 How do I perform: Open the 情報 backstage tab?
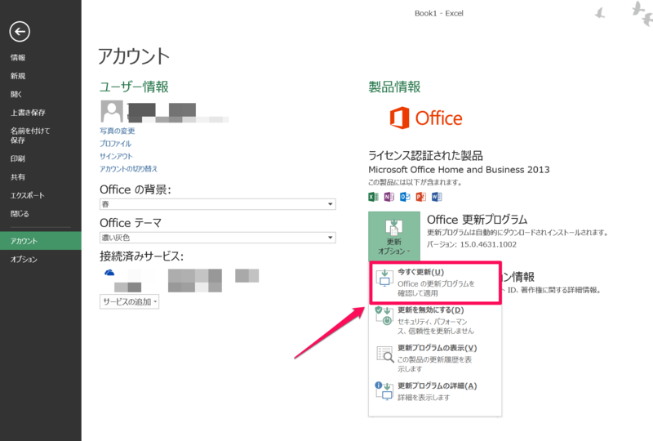pos(18,57)
